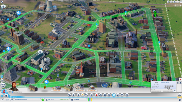Click the Storstad city size tab
The width and height of the screenshot is (182, 102).
click(x=13, y=97)
